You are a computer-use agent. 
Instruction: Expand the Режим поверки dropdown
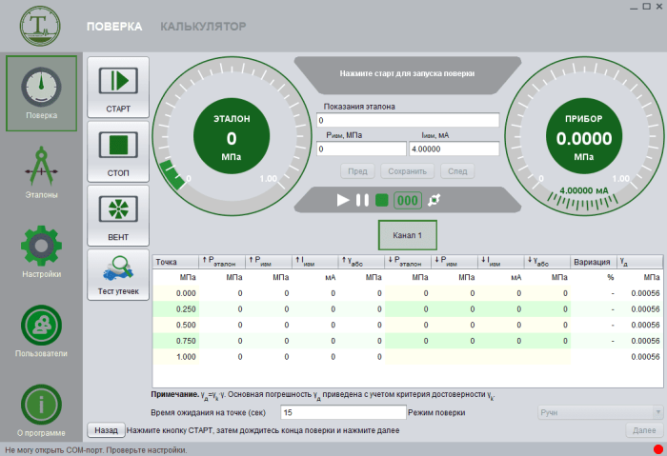pyautogui.click(x=598, y=412)
